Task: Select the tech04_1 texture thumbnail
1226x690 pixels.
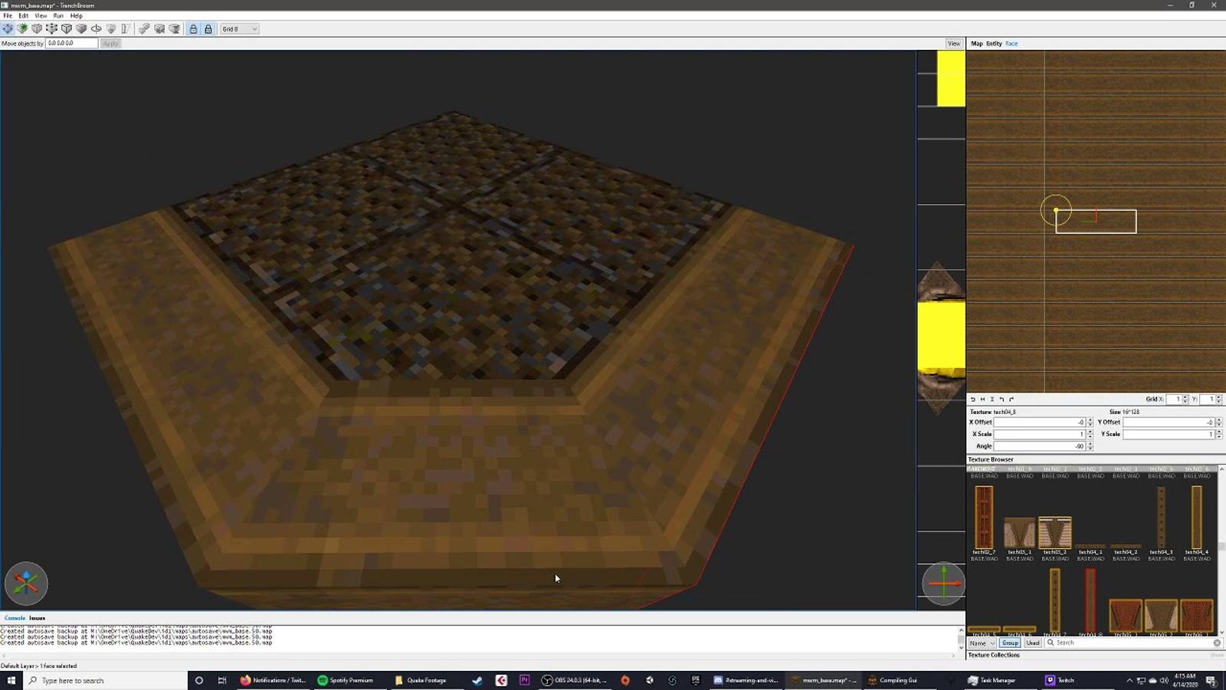Action: (x=1090, y=547)
